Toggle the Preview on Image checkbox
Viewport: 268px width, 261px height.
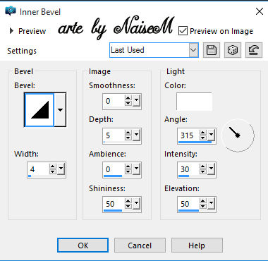pyautogui.click(x=183, y=31)
